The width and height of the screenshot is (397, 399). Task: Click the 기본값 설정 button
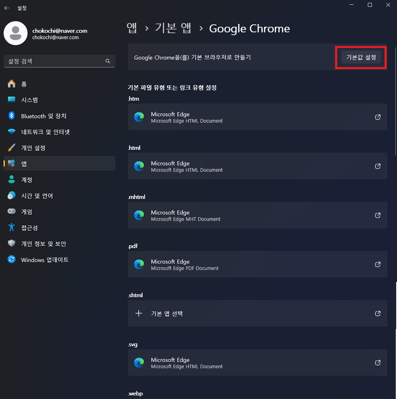361,57
